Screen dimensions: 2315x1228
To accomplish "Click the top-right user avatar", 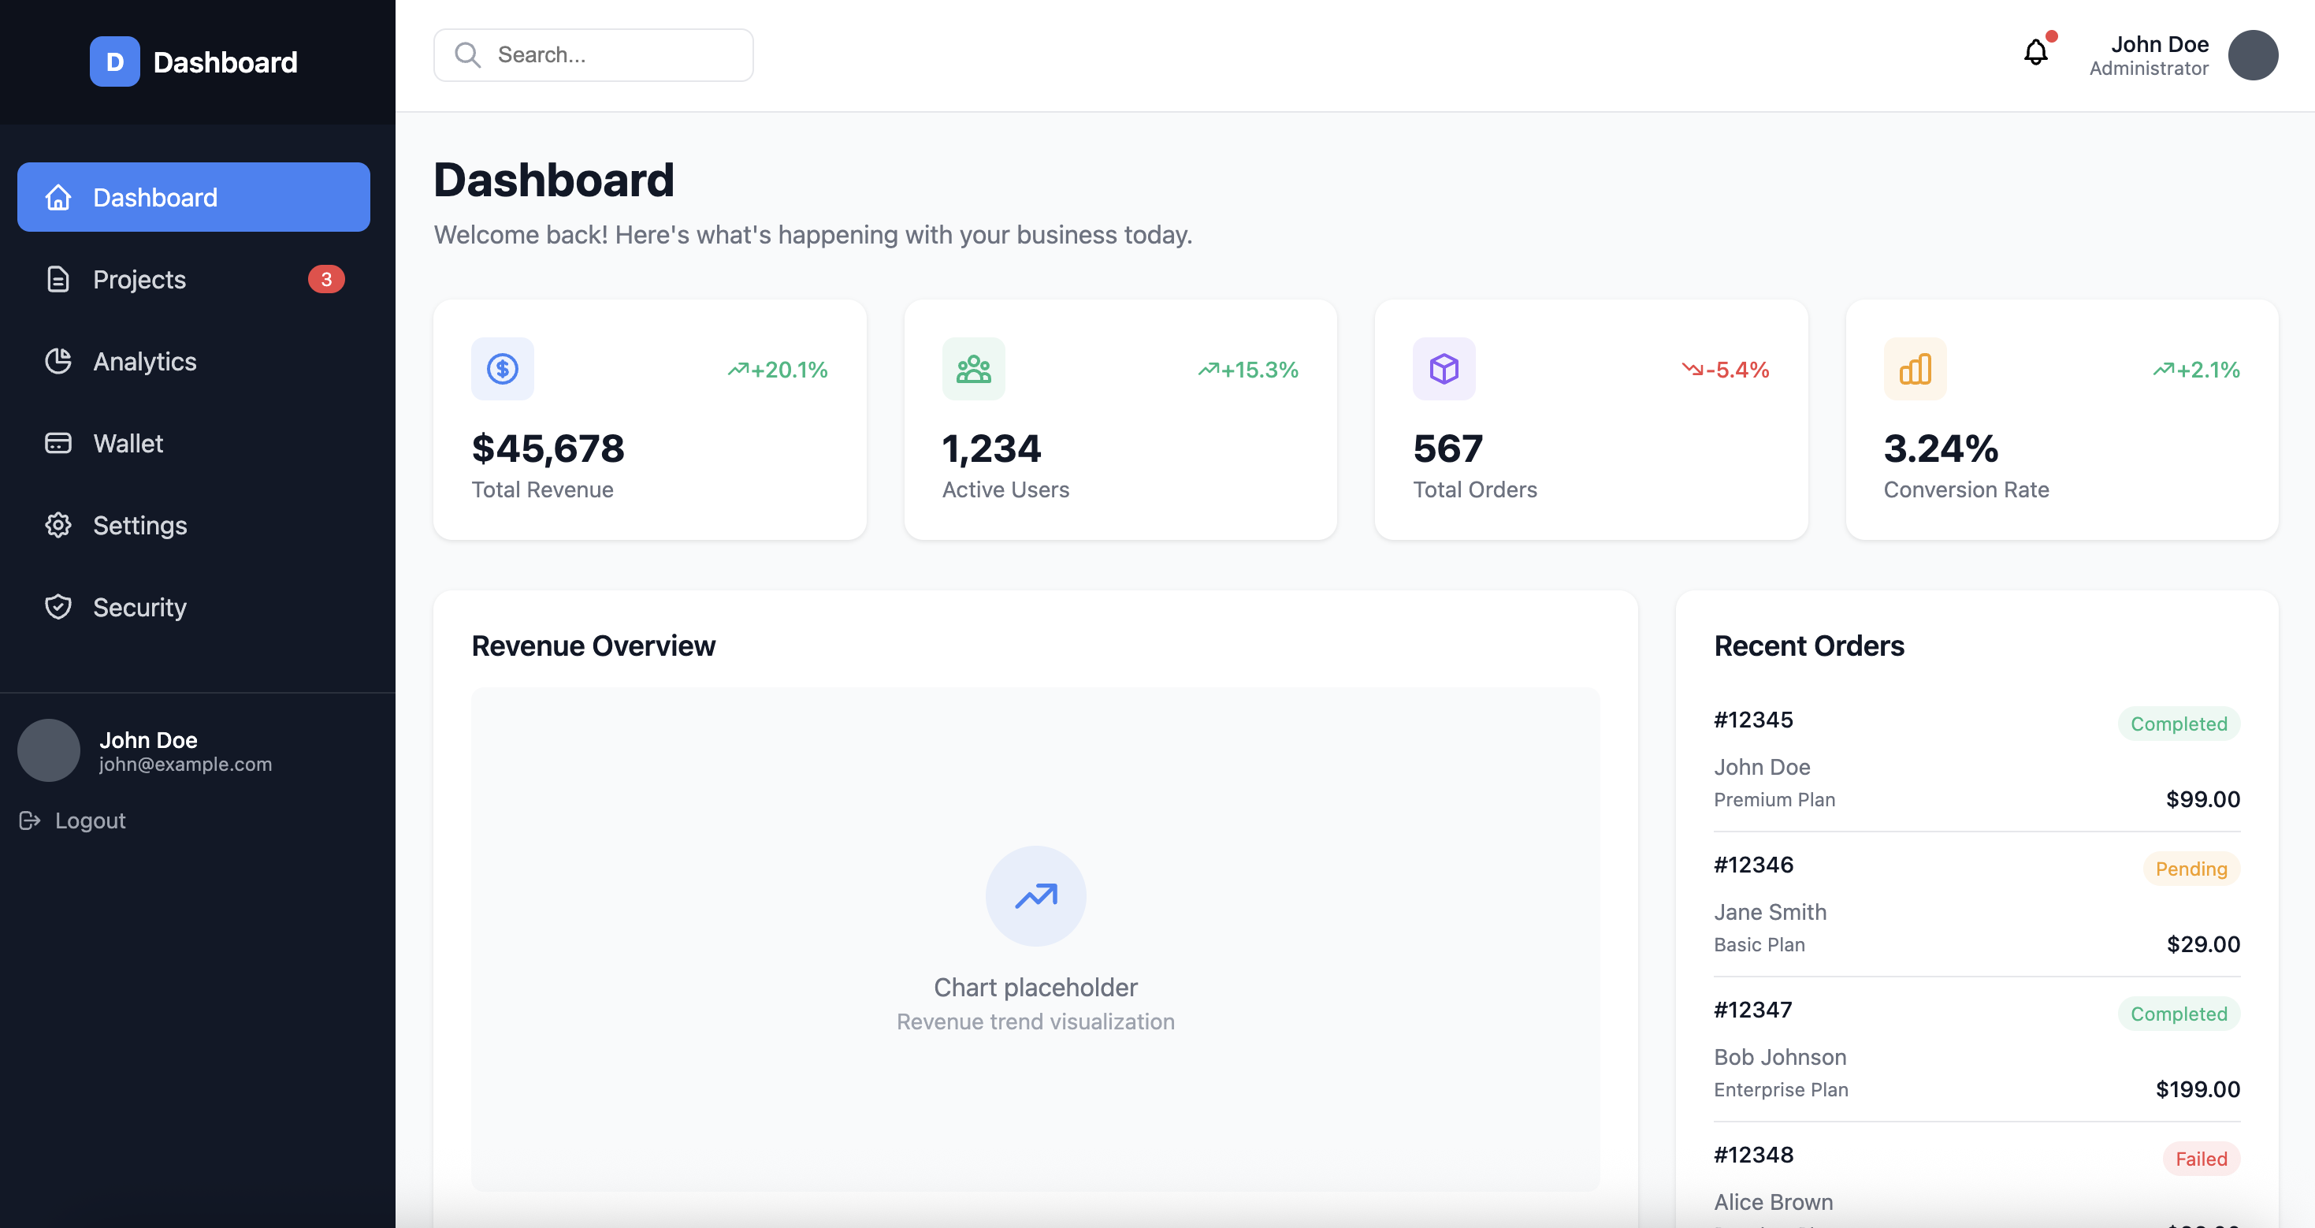I will [2252, 55].
